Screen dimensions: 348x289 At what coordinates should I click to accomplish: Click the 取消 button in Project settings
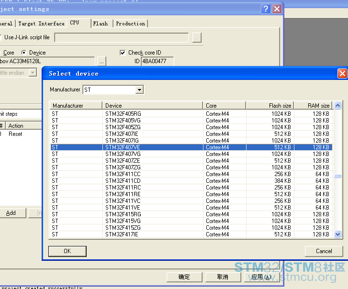pyautogui.click(x=223, y=277)
